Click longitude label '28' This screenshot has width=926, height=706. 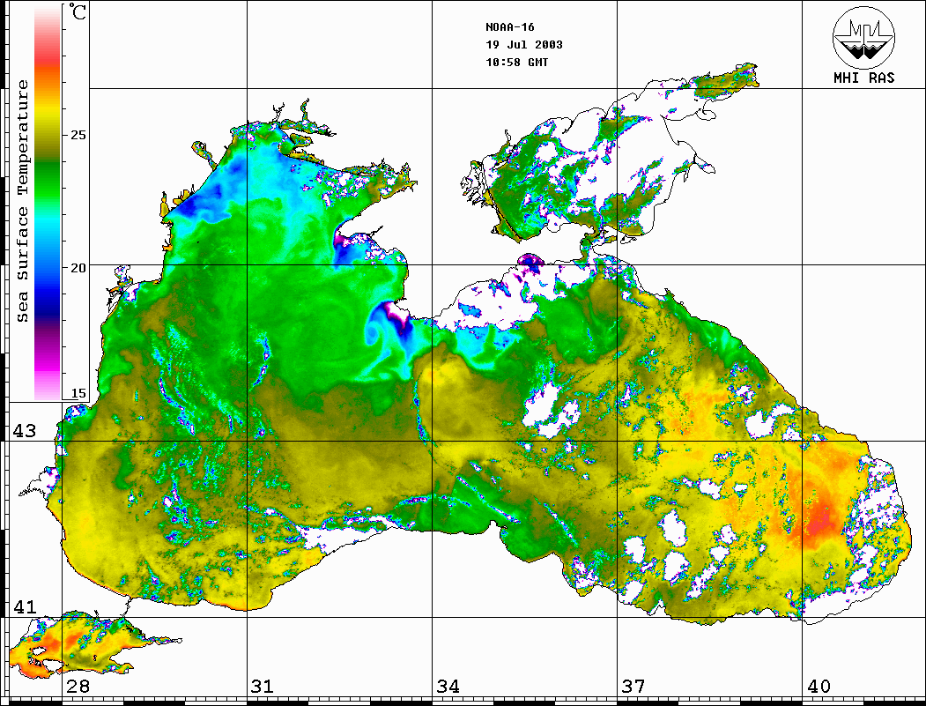(x=78, y=687)
